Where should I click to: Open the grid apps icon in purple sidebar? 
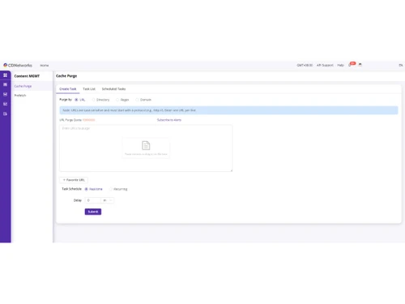(x=5, y=75)
